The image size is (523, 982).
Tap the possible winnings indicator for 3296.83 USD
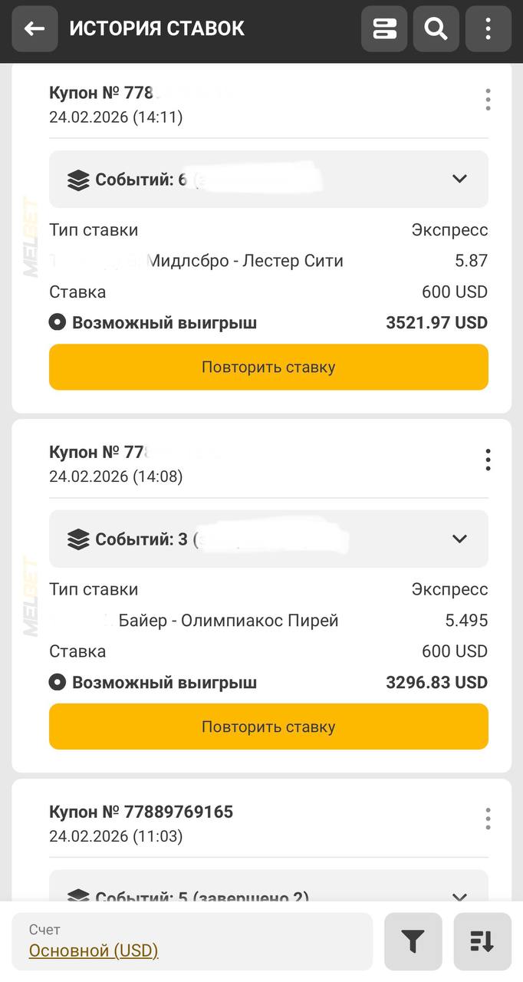58,682
